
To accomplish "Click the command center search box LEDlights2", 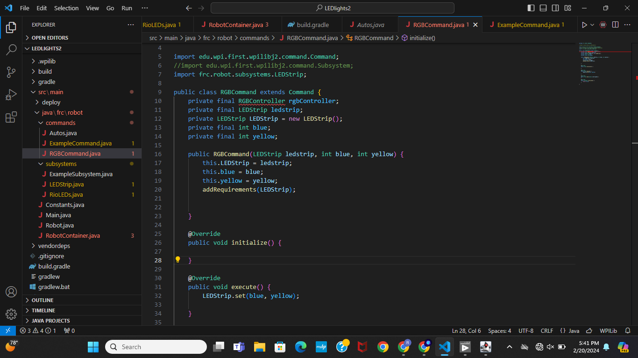I will (333, 8).
